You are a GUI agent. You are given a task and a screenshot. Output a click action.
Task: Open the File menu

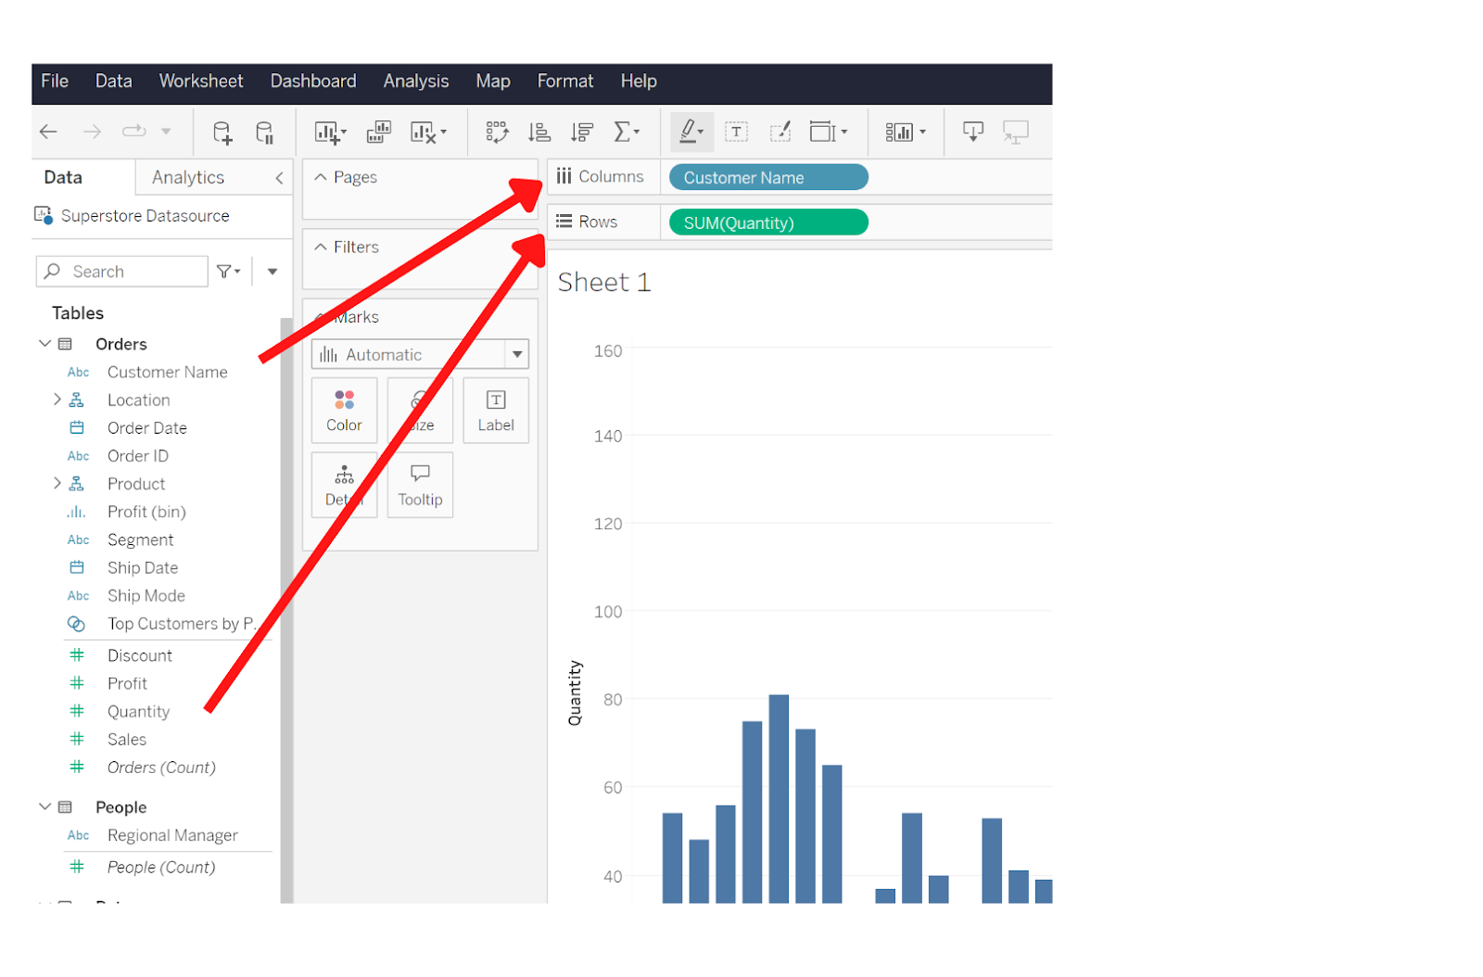(x=55, y=82)
